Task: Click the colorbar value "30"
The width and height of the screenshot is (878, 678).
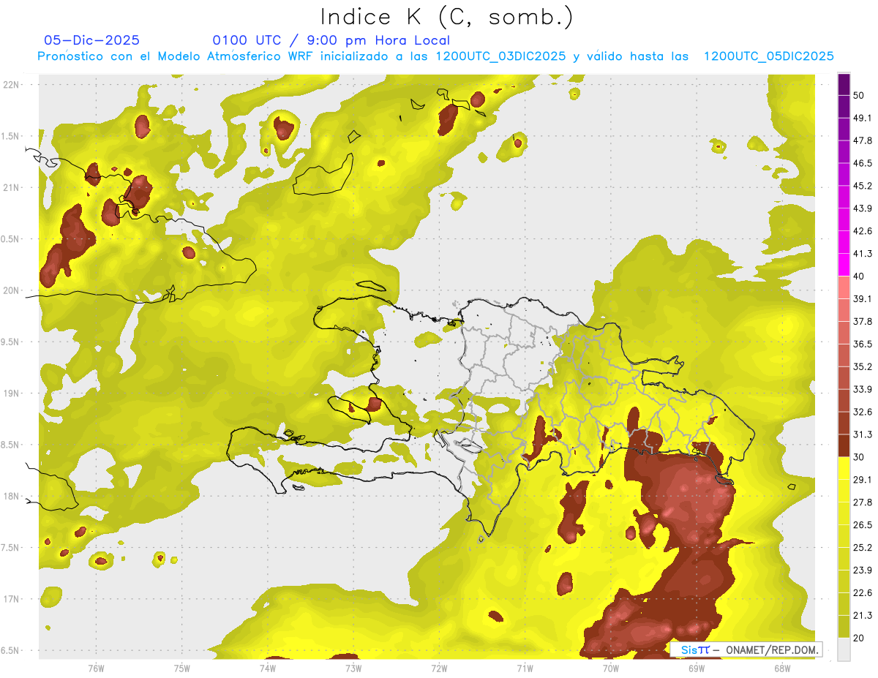Action: [x=860, y=457]
